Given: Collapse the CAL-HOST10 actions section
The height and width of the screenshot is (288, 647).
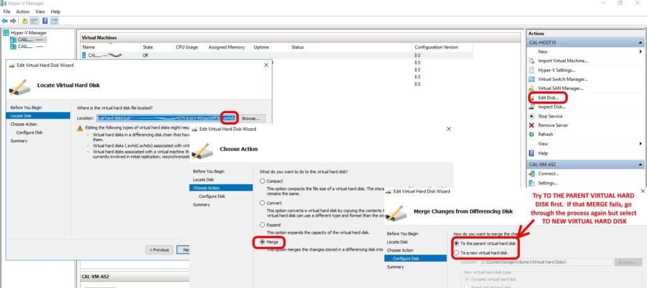Looking at the screenshot, I should click(639, 42).
